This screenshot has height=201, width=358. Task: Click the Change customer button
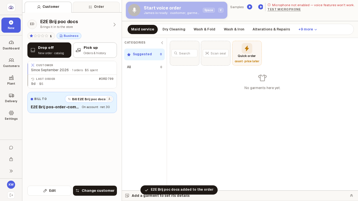click(x=95, y=191)
